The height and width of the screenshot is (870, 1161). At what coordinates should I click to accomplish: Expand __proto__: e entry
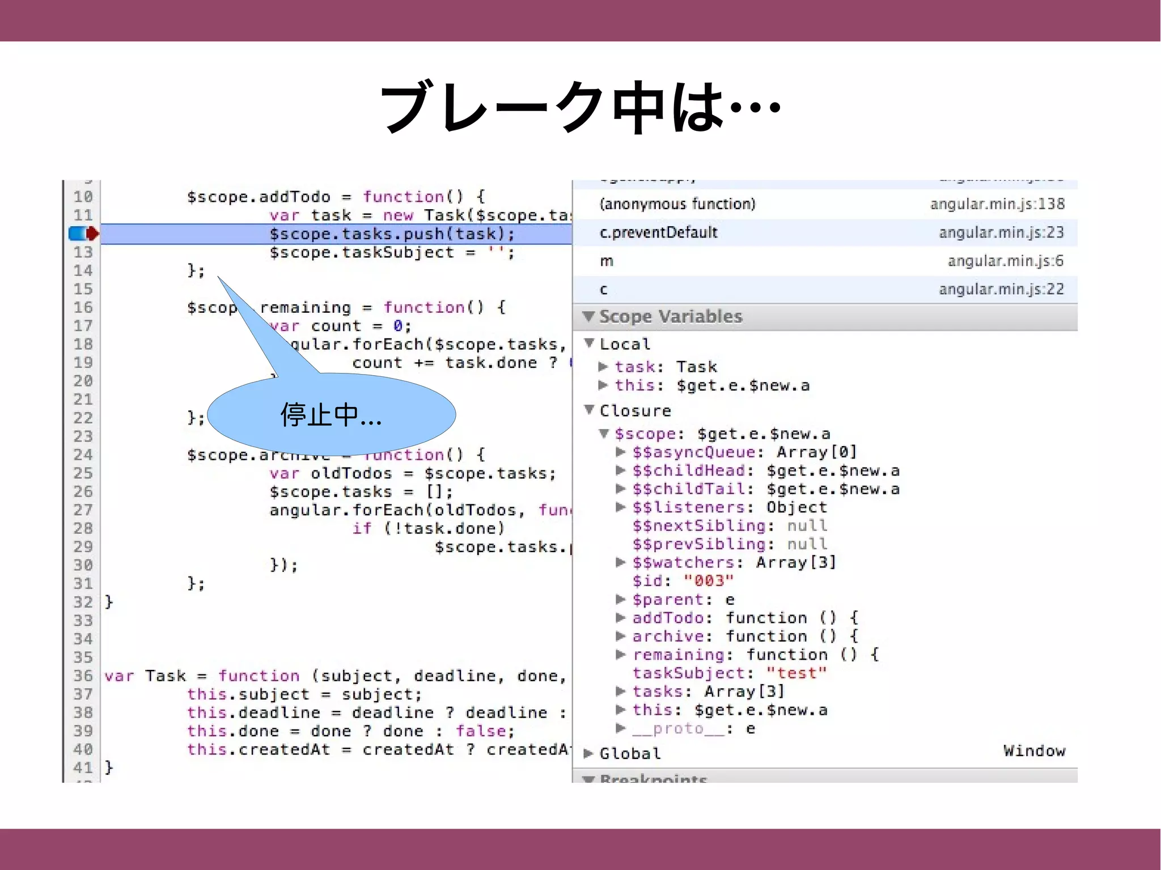coord(621,728)
